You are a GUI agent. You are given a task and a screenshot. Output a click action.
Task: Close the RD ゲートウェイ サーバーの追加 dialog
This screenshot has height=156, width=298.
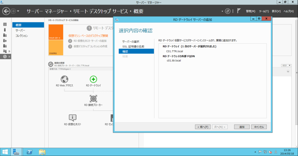point(266,19)
